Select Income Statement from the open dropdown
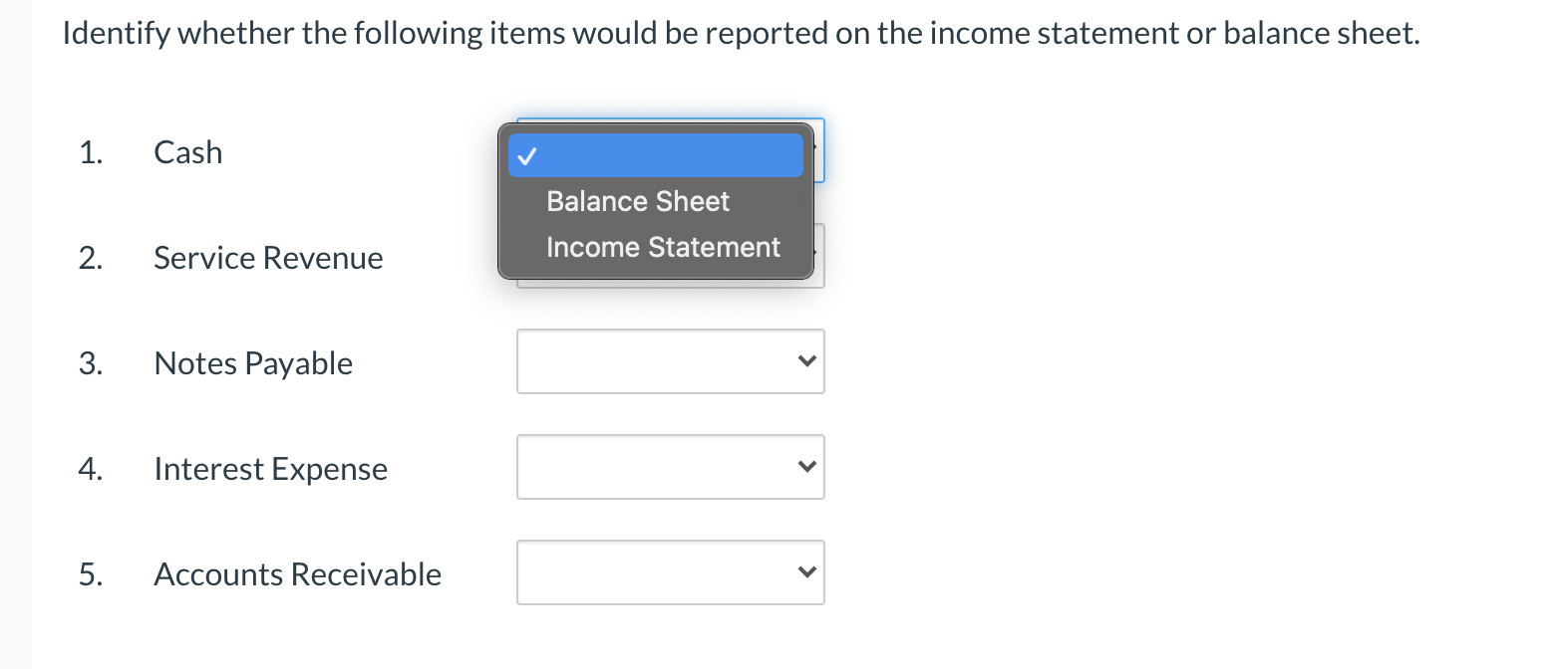This screenshot has height=669, width=1559. (x=662, y=246)
